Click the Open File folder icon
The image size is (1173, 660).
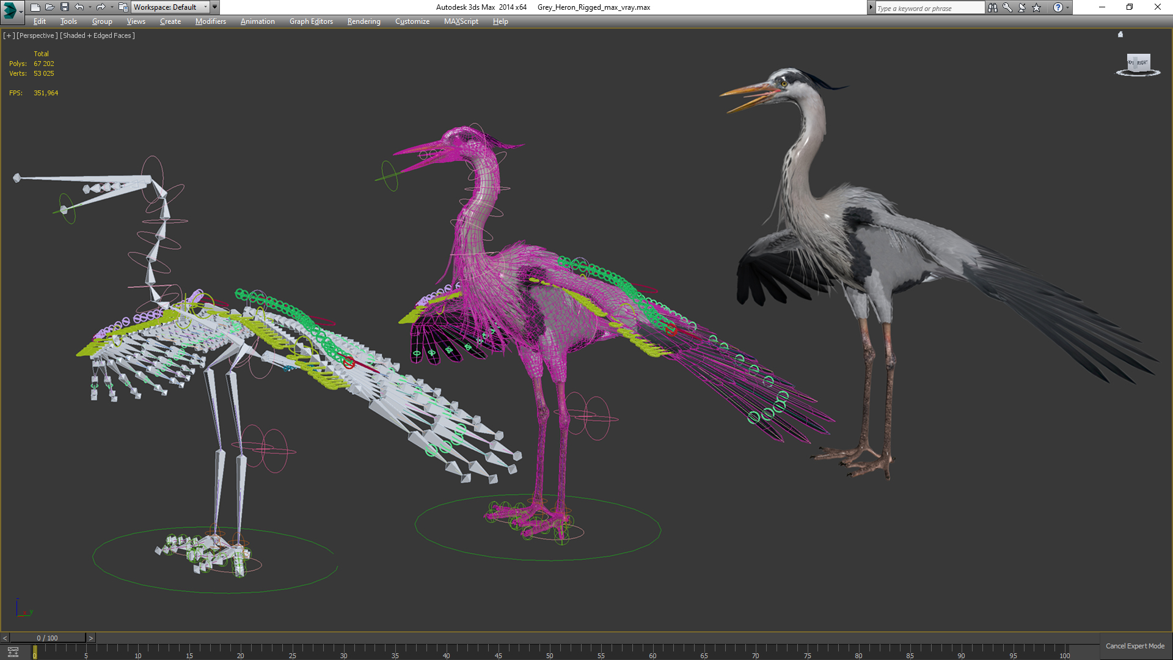pyautogui.click(x=49, y=7)
